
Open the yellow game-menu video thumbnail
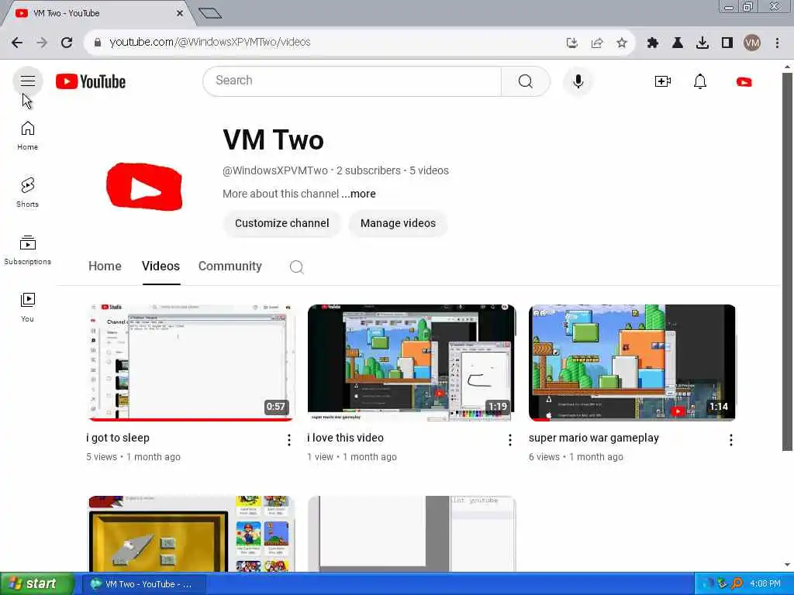191,534
